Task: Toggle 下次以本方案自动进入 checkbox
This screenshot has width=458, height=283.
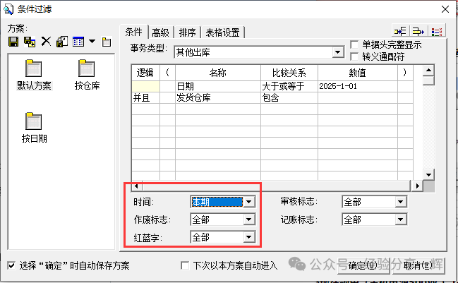Action: (186, 265)
